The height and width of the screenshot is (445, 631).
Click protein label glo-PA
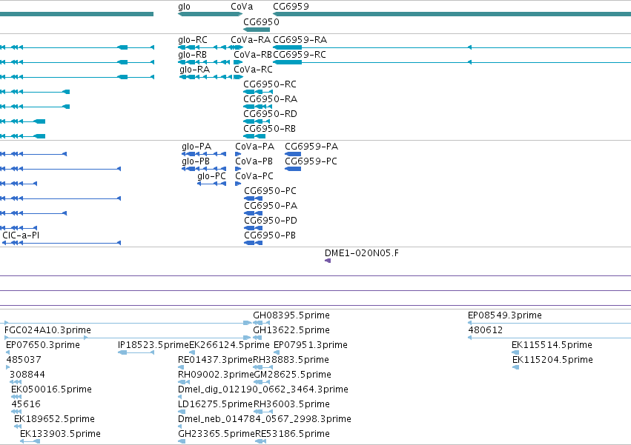click(196, 147)
